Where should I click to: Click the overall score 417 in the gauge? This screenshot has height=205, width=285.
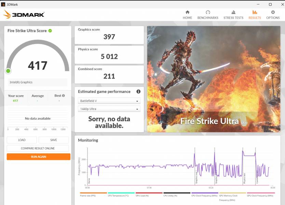[x=38, y=66]
